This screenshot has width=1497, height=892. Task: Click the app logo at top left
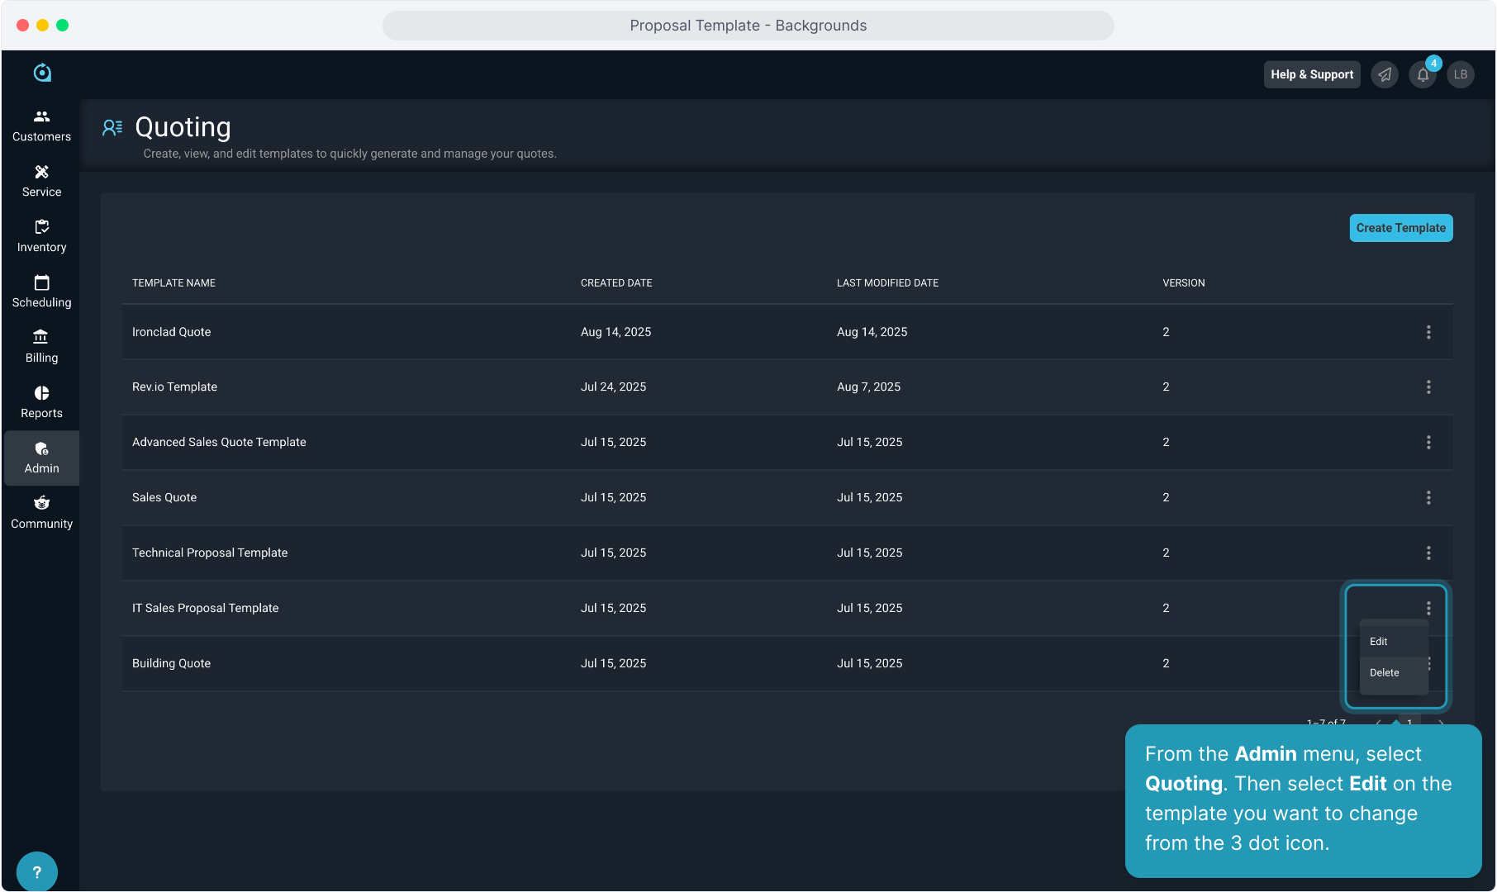[x=42, y=73]
